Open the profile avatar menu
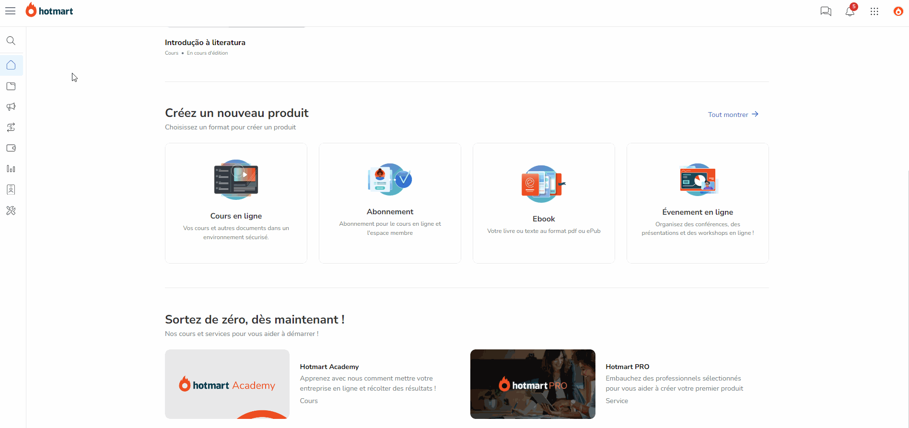The height and width of the screenshot is (428, 909). pyautogui.click(x=898, y=11)
